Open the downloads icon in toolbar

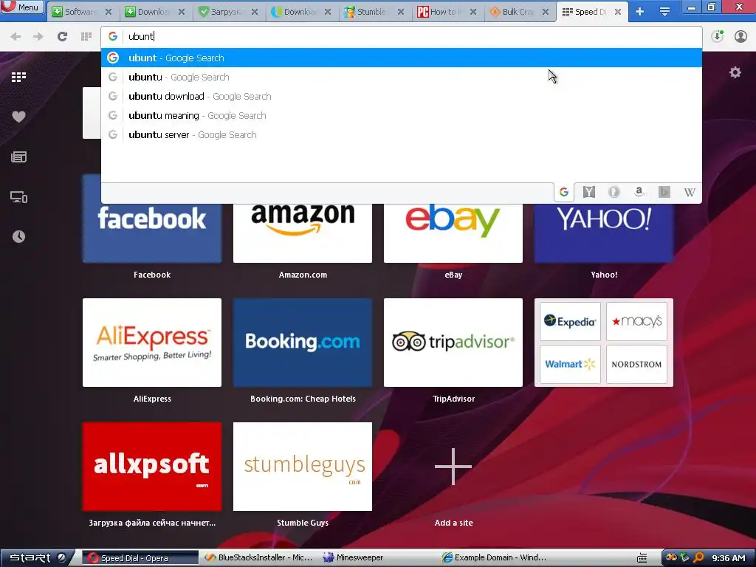[717, 36]
